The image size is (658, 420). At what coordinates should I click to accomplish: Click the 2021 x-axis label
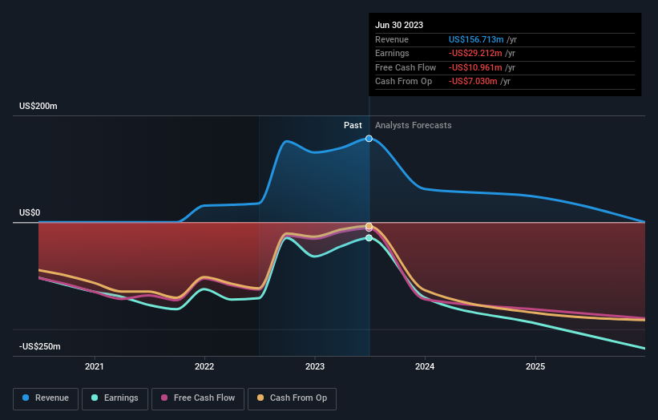[94, 366]
